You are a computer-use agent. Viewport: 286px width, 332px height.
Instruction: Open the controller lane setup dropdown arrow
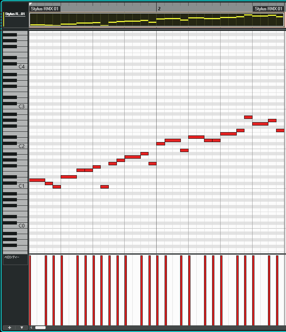coord(22,328)
